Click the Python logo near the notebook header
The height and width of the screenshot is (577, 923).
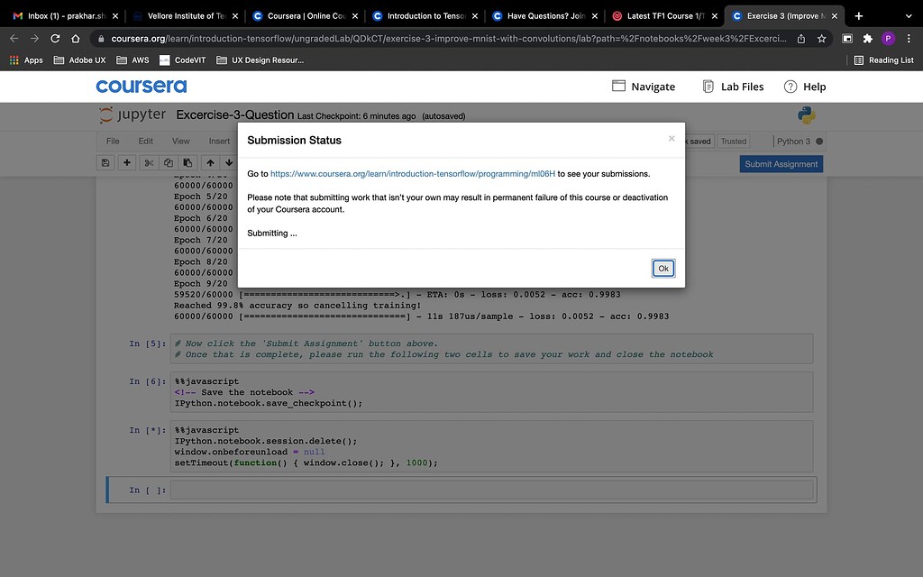coord(805,115)
